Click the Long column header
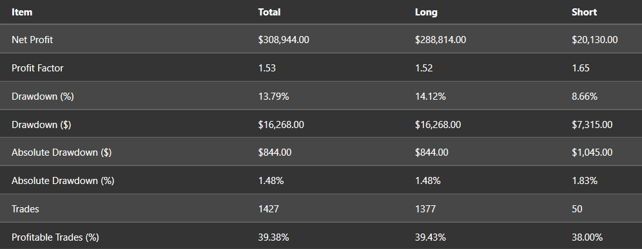Screen dimensions: 642x249 point(426,12)
